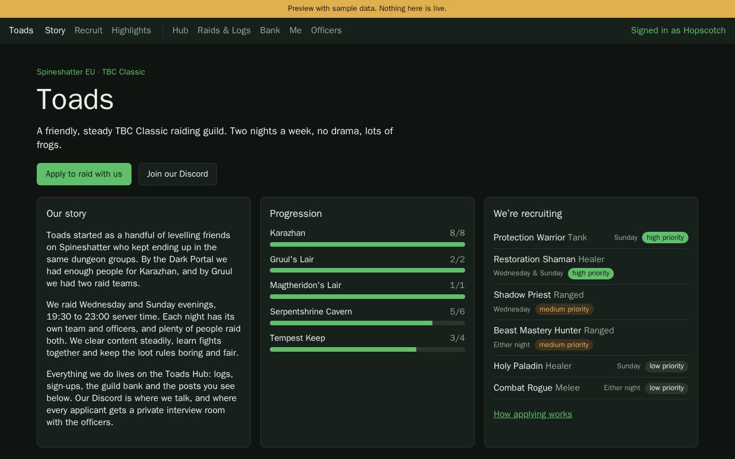The width and height of the screenshot is (735, 459).
Task: Click the Holy Paladin low priority badge
Action: 667,366
